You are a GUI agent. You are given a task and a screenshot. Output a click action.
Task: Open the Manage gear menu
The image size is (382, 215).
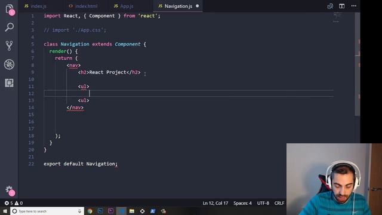click(10, 191)
